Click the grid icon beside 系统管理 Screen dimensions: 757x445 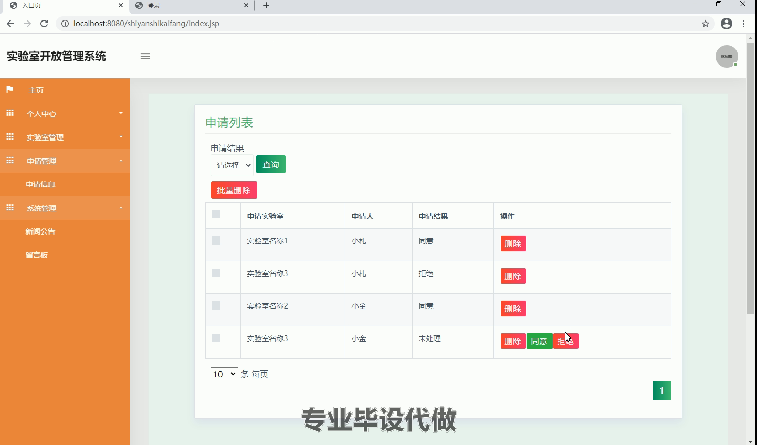coord(10,208)
